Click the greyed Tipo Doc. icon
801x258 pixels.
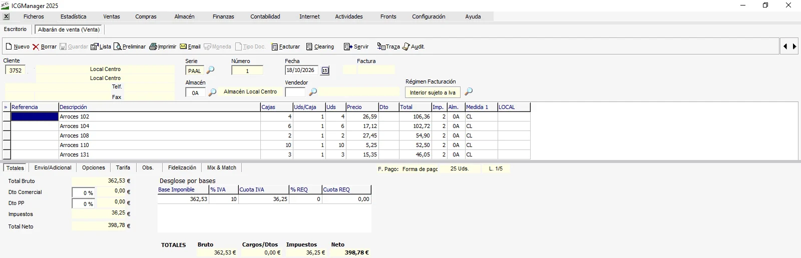pos(239,46)
